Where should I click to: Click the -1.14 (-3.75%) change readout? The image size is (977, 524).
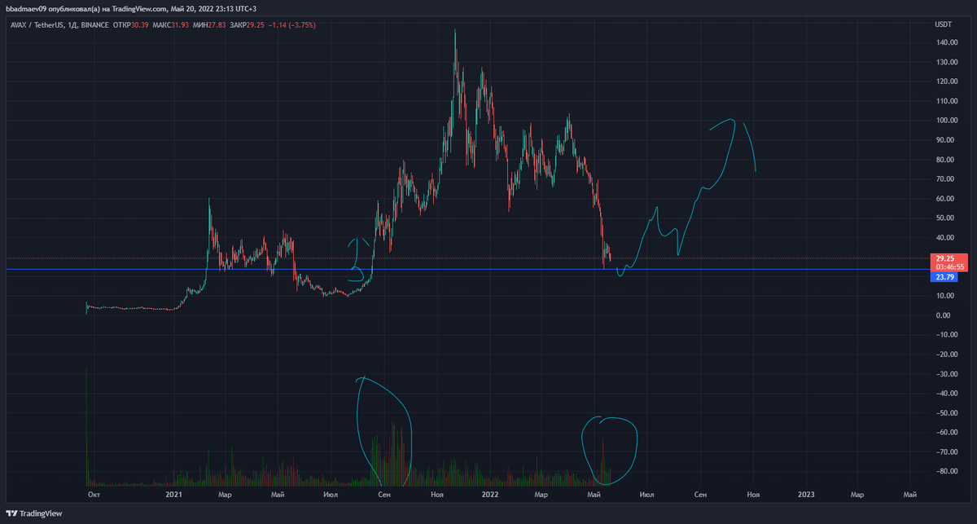(292, 25)
